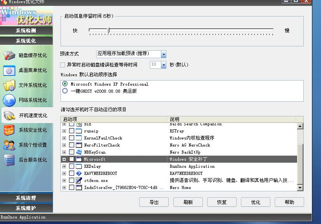The width and height of the screenshot is (321, 224).
Task: Check the highlighted Microsoft startup item
Action: [x=71, y=159]
